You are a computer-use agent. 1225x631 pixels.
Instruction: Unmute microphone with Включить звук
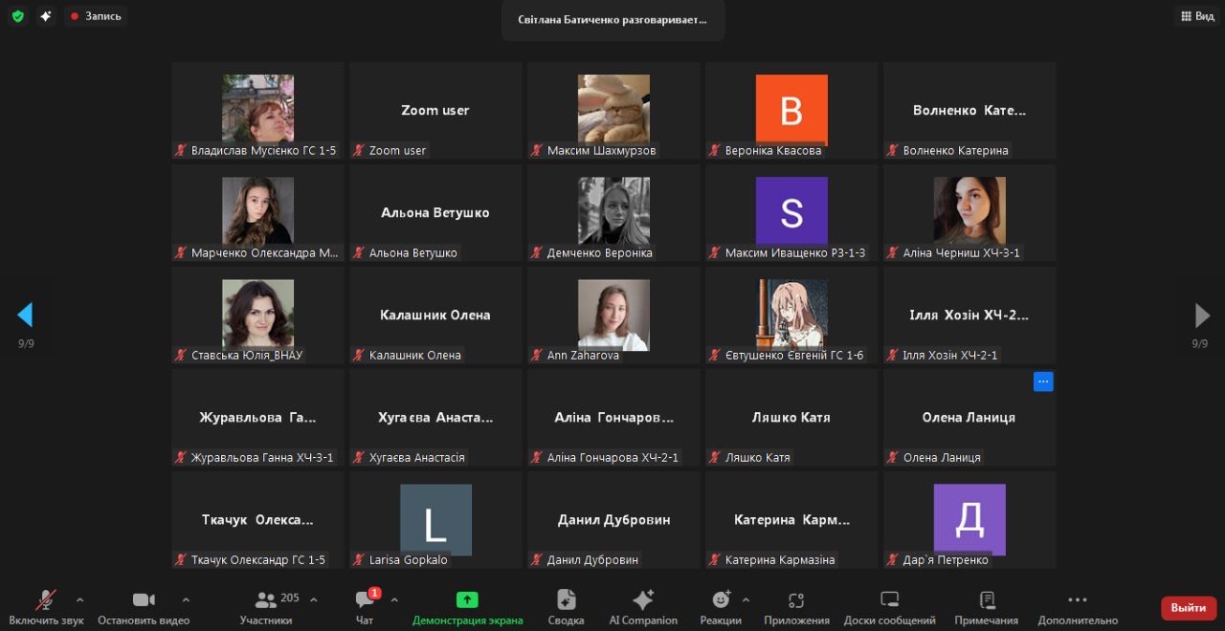point(45,607)
